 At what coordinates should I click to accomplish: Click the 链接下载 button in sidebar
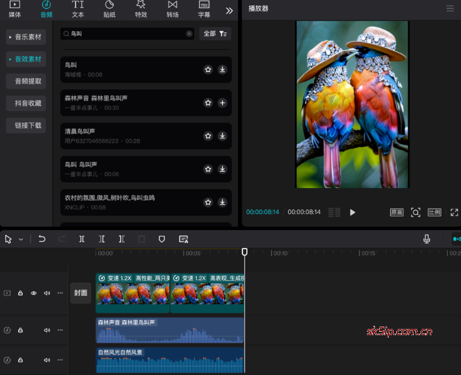[27, 125]
